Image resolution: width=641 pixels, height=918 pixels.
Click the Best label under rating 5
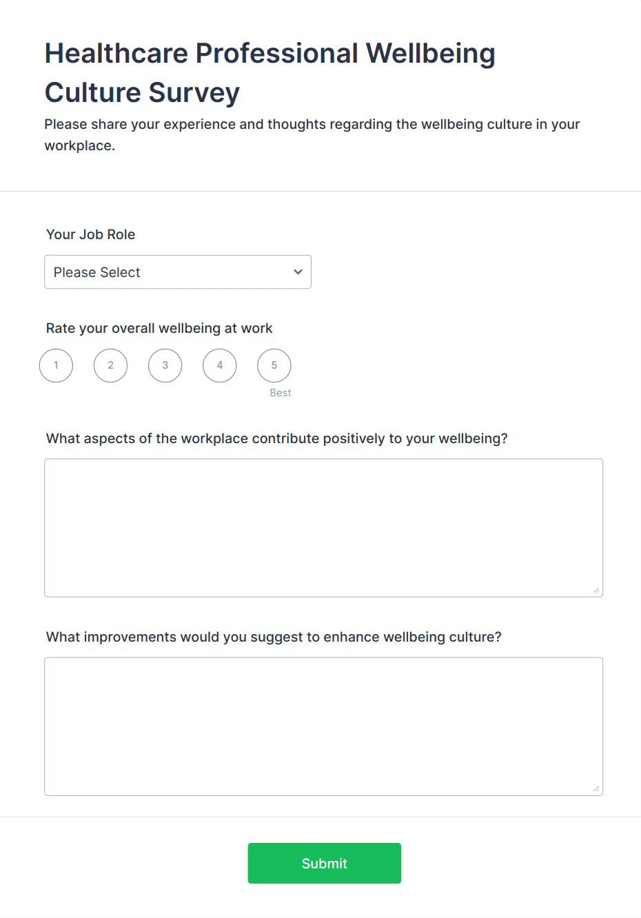click(x=281, y=392)
